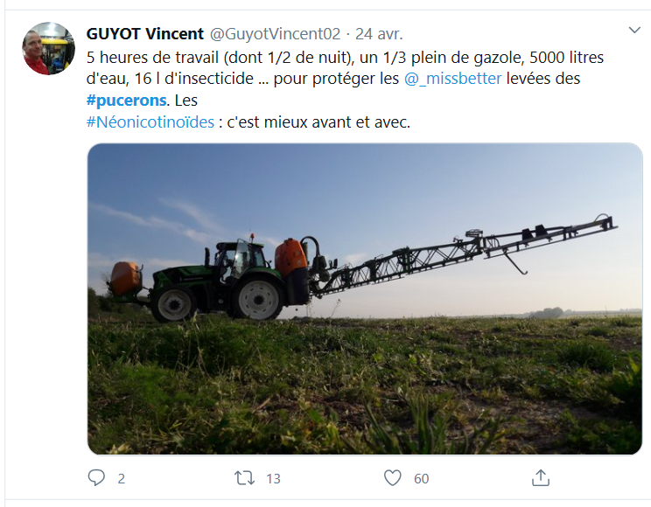Open GUYOT Vincent's round profile avatar
This screenshot has width=651, height=507.
click(49, 49)
